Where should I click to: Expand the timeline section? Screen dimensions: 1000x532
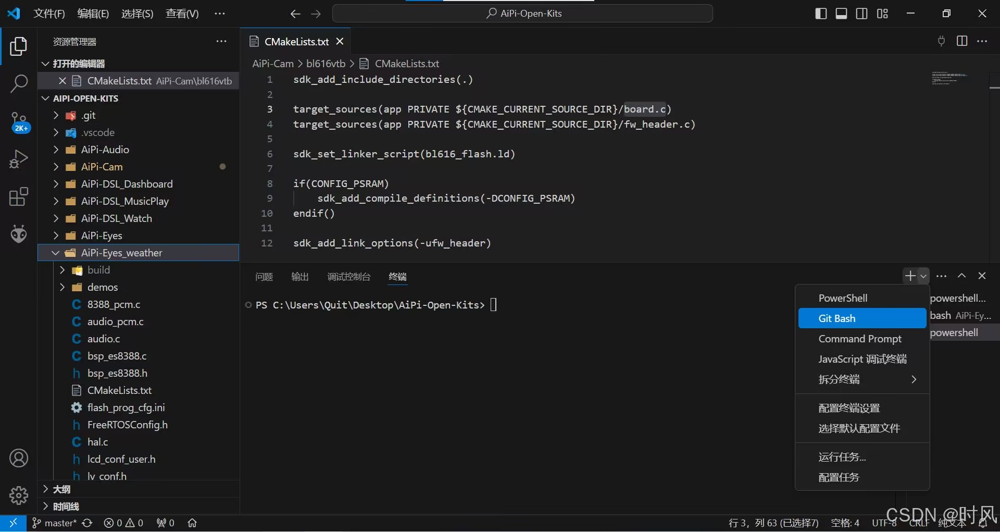[46, 506]
